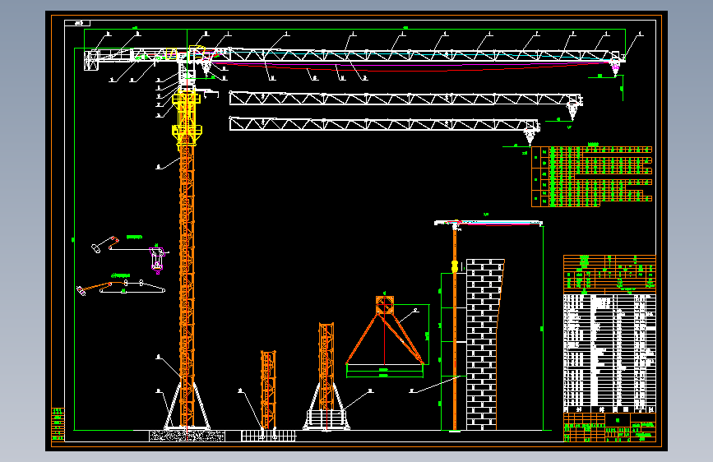Select the green revision strip at the bottom-left border

(58, 425)
